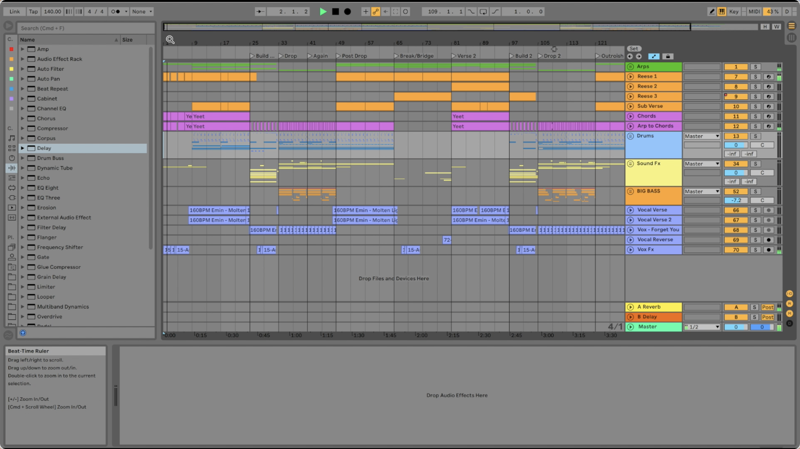Start playback with the Play button

(323, 11)
